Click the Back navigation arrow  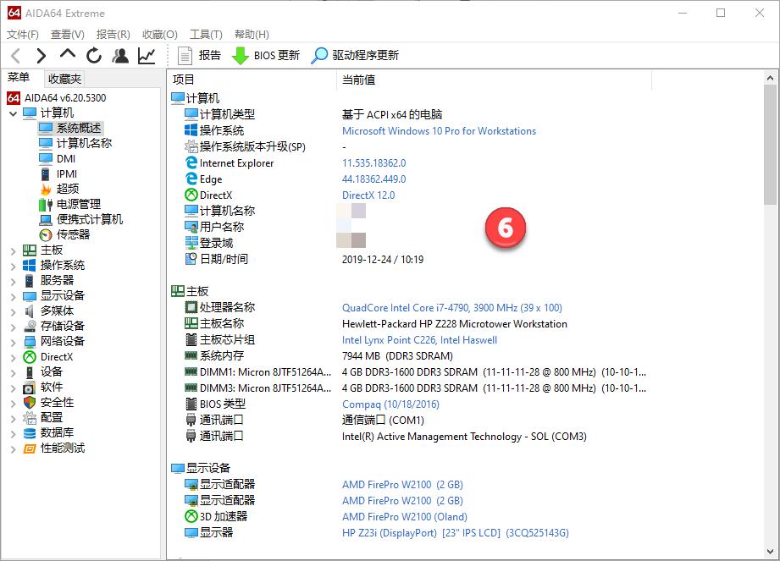(16, 56)
